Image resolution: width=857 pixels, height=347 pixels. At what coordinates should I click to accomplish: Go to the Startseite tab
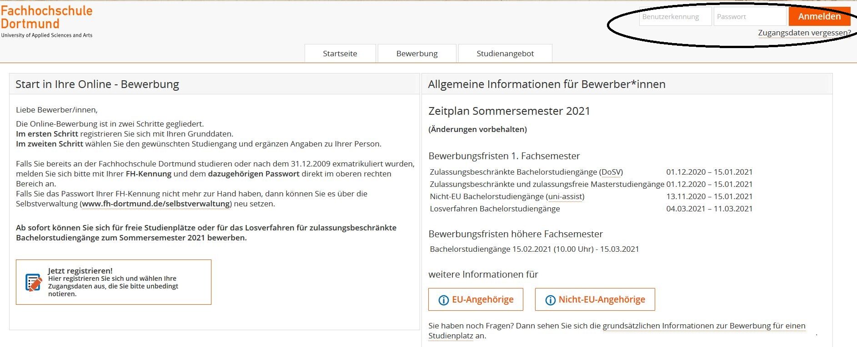click(x=340, y=54)
